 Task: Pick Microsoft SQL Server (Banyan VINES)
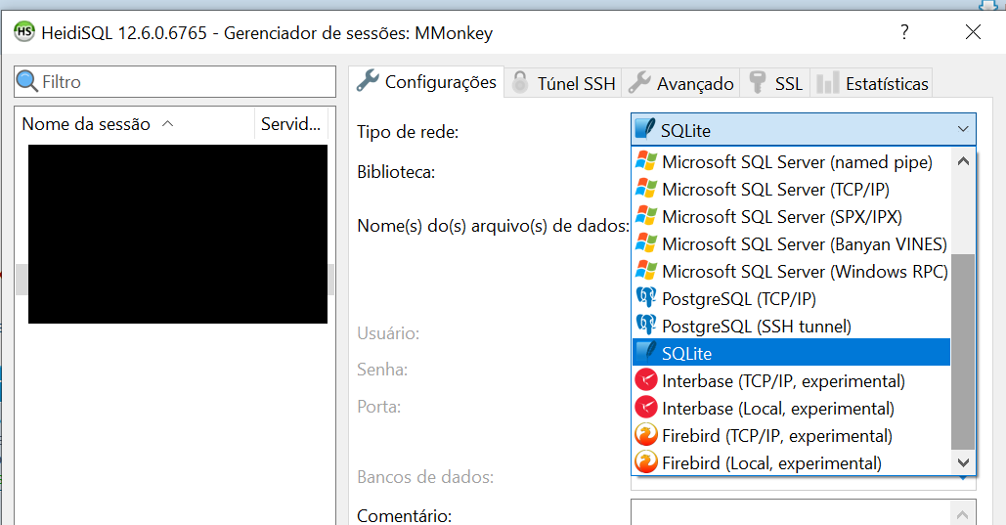pyautogui.click(x=791, y=243)
